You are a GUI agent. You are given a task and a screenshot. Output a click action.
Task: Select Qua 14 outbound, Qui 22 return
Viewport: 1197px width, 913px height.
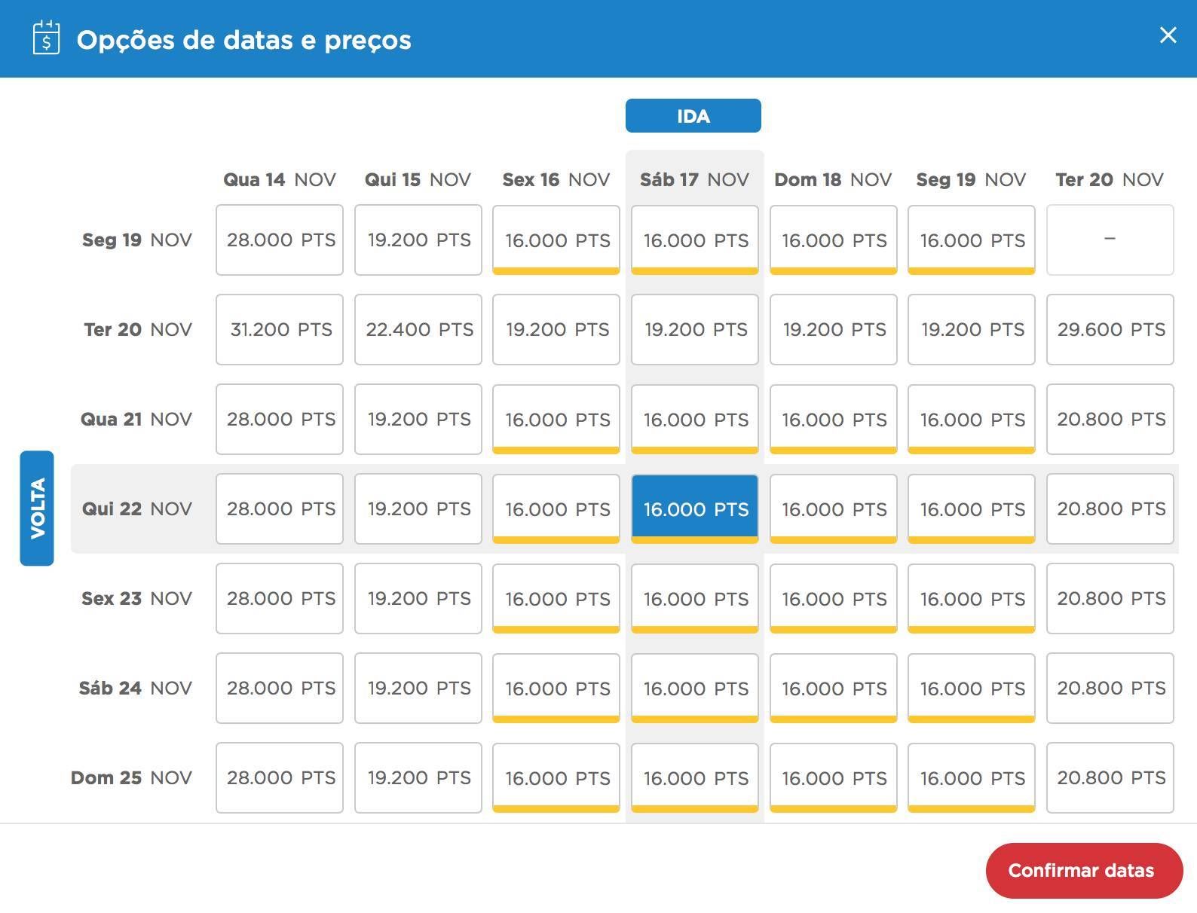[x=280, y=508]
